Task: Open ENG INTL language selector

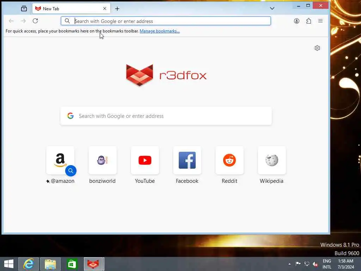Action: coord(327,264)
